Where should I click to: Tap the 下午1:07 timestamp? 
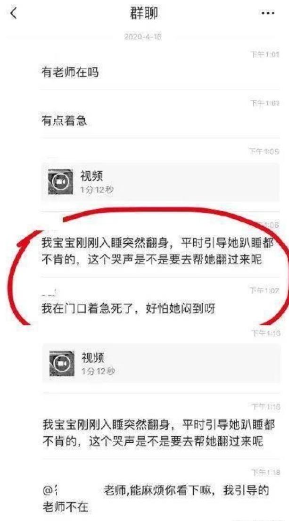(x=265, y=291)
